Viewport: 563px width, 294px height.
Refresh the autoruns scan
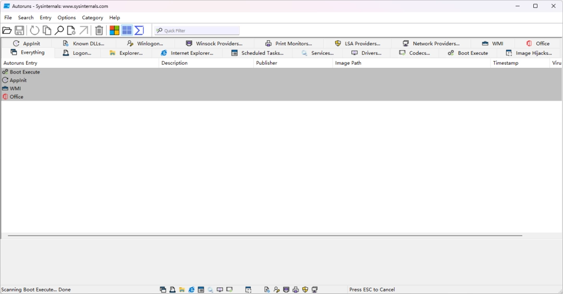[x=34, y=31]
